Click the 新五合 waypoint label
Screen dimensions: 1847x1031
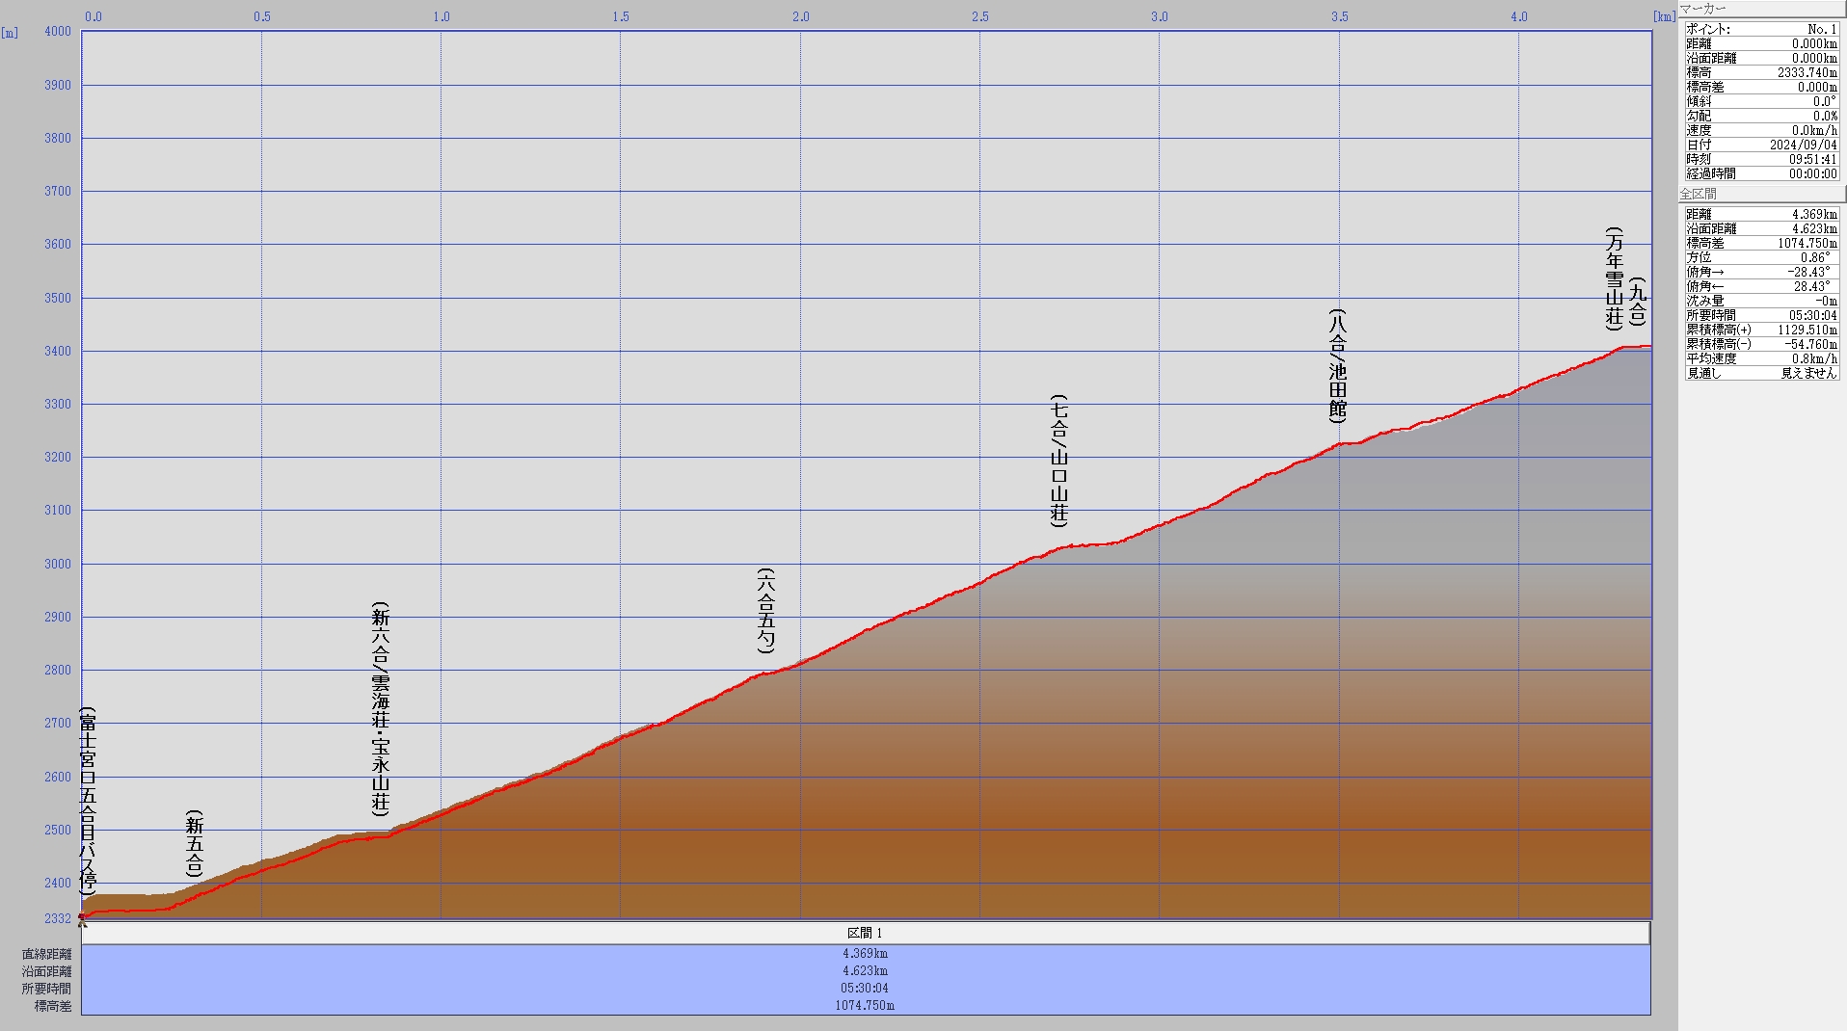(195, 843)
